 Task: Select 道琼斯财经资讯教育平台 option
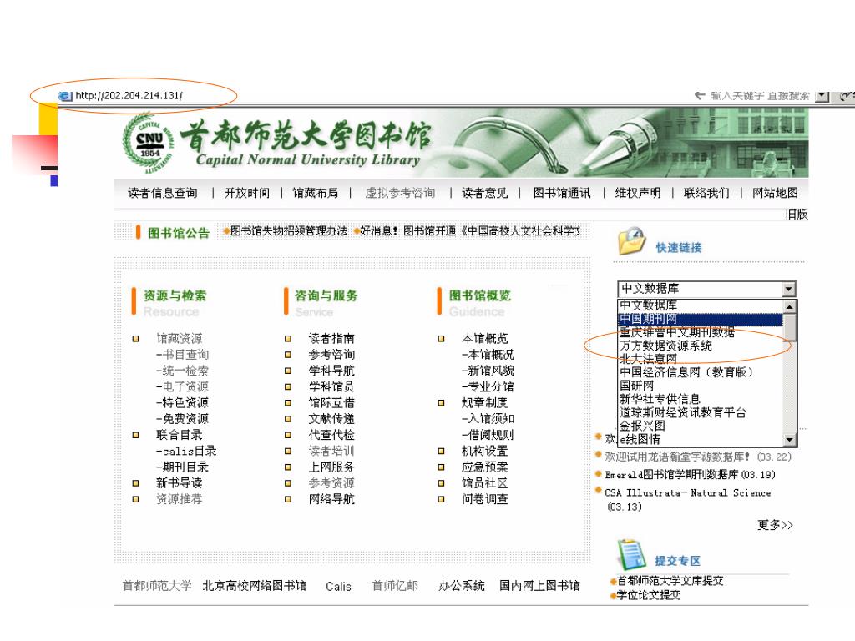coord(683,412)
